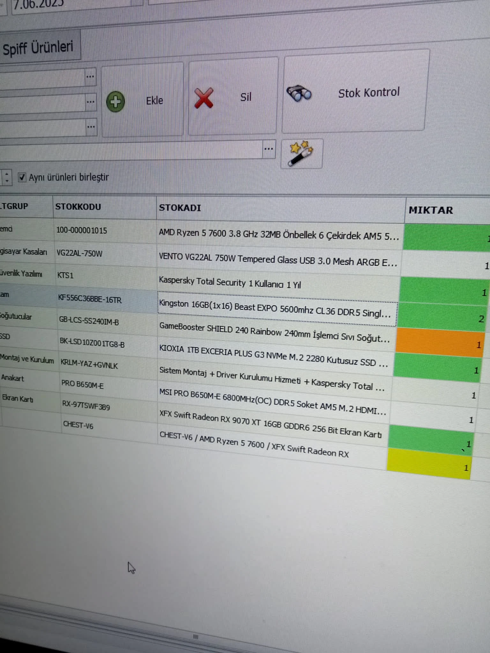Click the Kingston 16GB Beast EXPO product name
The width and height of the screenshot is (490, 653).
277,308
